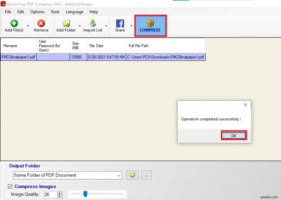Click the Remove red X icon
The width and height of the screenshot is (281, 200).
coord(41,23)
